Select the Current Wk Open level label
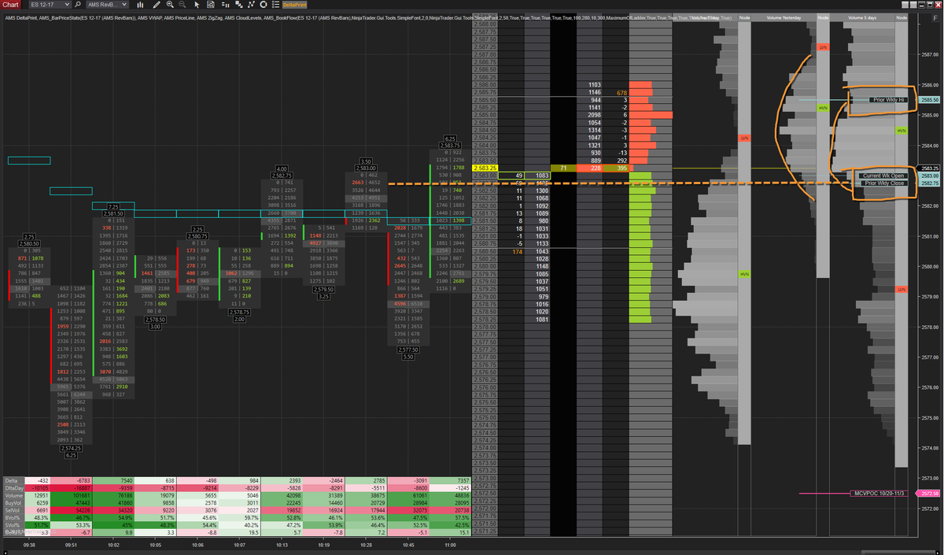The height and width of the screenshot is (555, 944). tap(884, 176)
